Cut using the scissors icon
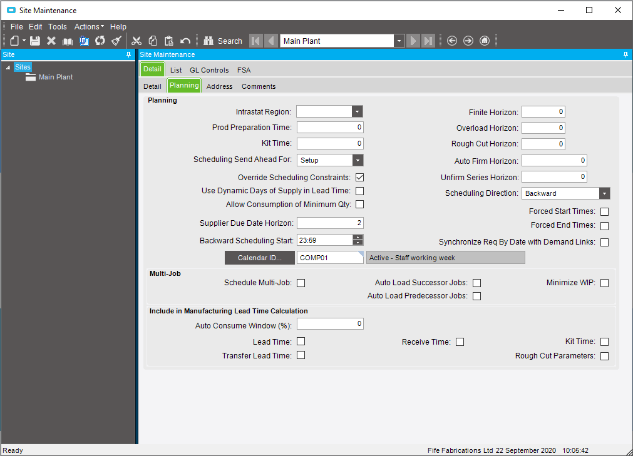633x456 pixels. pos(136,41)
